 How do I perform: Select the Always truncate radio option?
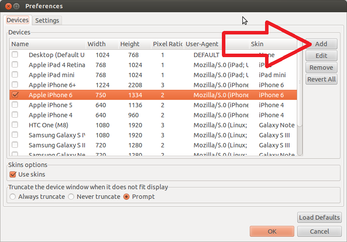(x=13, y=197)
